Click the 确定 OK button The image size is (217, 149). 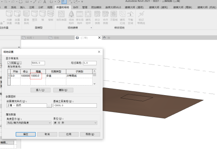pos(26,134)
